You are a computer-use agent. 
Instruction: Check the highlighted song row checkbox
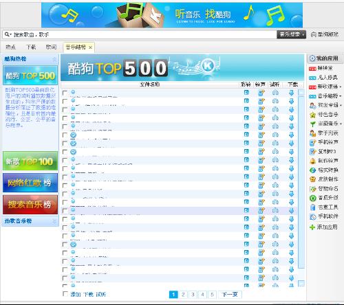click(x=65, y=211)
